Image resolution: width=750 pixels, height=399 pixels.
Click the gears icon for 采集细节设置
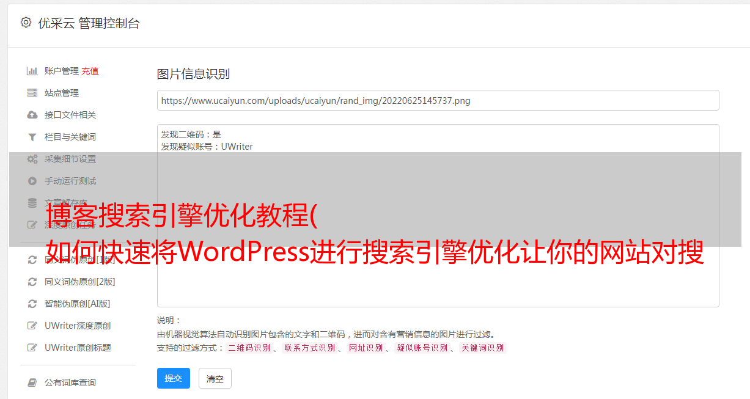pos(32,159)
